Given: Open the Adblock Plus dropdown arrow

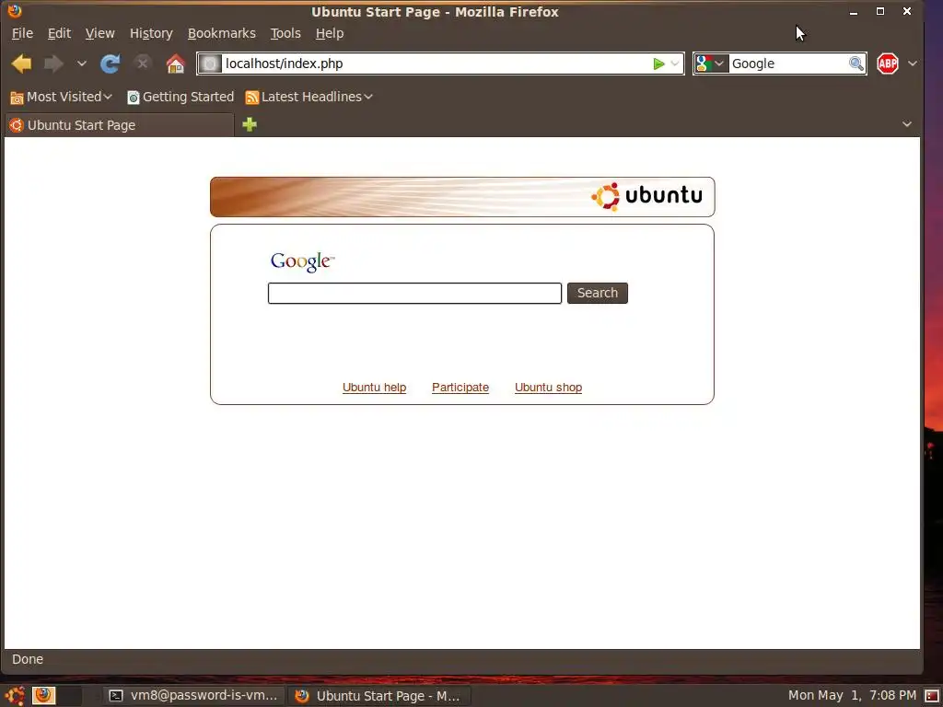Looking at the screenshot, I should [913, 64].
